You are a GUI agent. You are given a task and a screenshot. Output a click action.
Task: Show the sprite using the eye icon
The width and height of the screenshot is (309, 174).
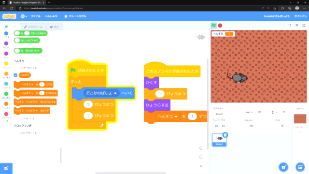[x=216, y=126]
